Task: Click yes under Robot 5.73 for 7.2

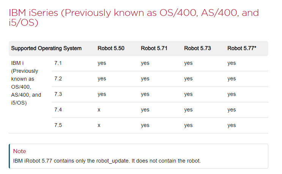Action: (188, 79)
